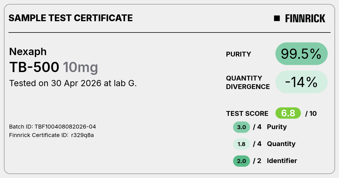
Task: Click the QUANTITY DIVERGENCE label
Action: (x=248, y=82)
